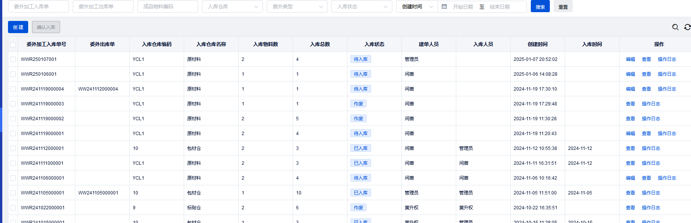This screenshot has height=223, width=691.
Task: Click 查看 for row WWR241119000002
Action: click(x=630, y=119)
